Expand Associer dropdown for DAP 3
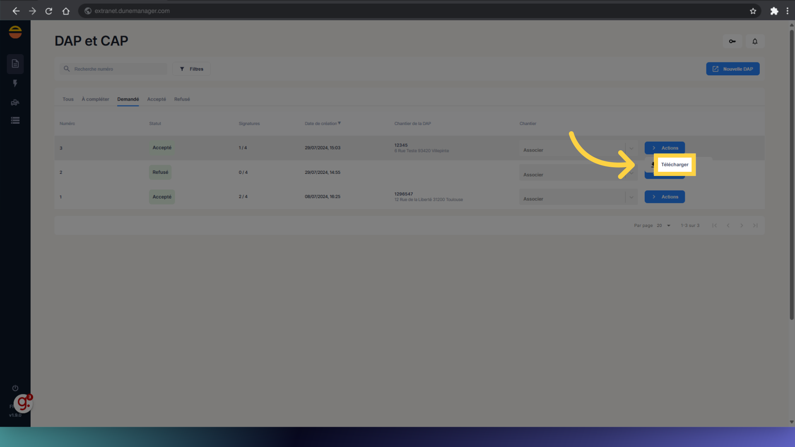The width and height of the screenshot is (795, 447). coord(631,148)
